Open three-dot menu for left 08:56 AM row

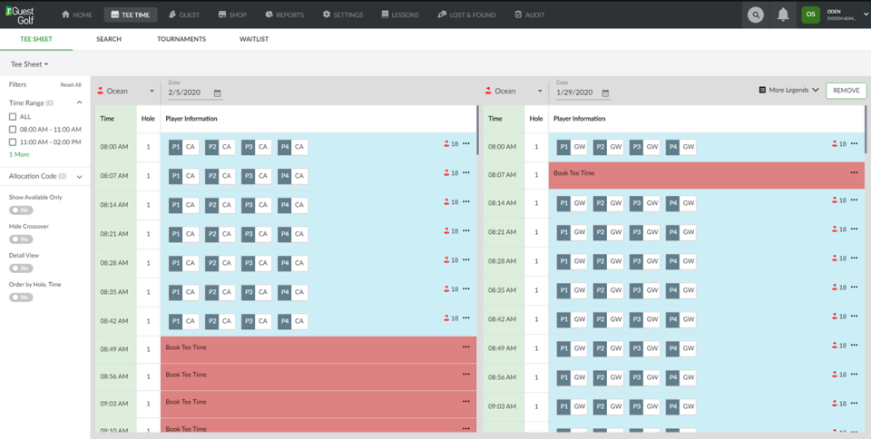[x=466, y=374]
